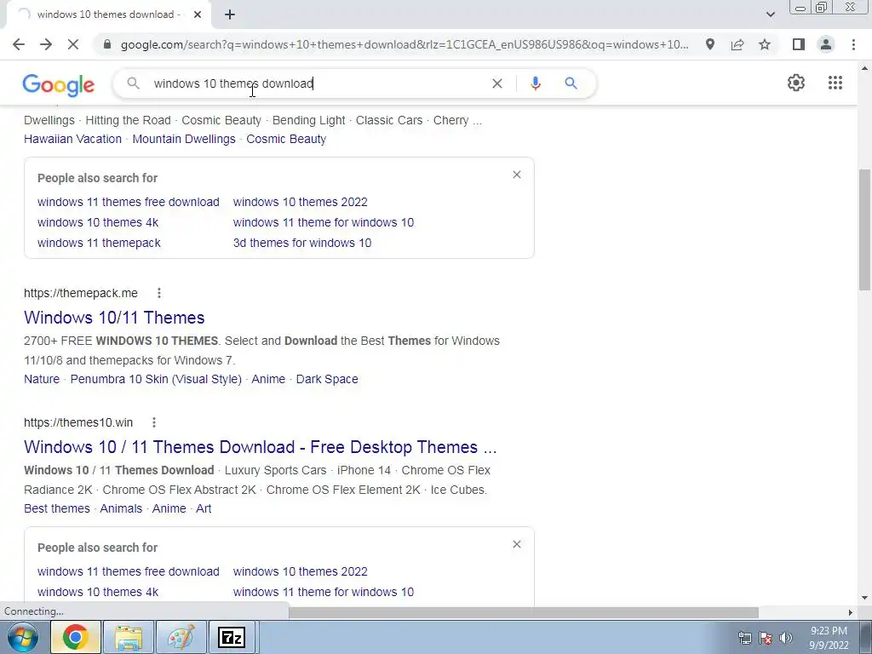Search windows 11 theme for windows 10, first box
The width and height of the screenshot is (872, 654).
tap(323, 222)
